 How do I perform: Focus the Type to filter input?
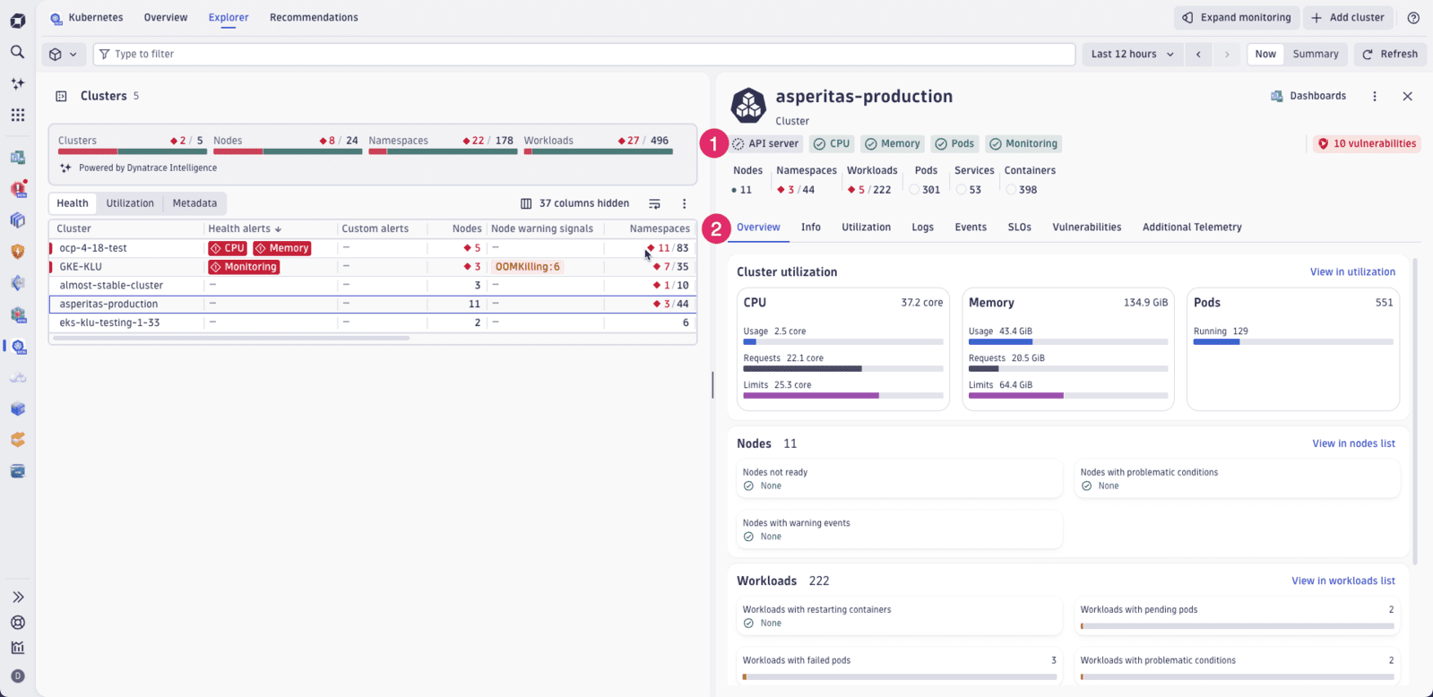[x=583, y=54]
